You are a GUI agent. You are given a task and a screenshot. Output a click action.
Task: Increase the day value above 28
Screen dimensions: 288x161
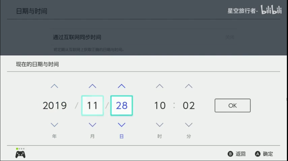pos(121,86)
